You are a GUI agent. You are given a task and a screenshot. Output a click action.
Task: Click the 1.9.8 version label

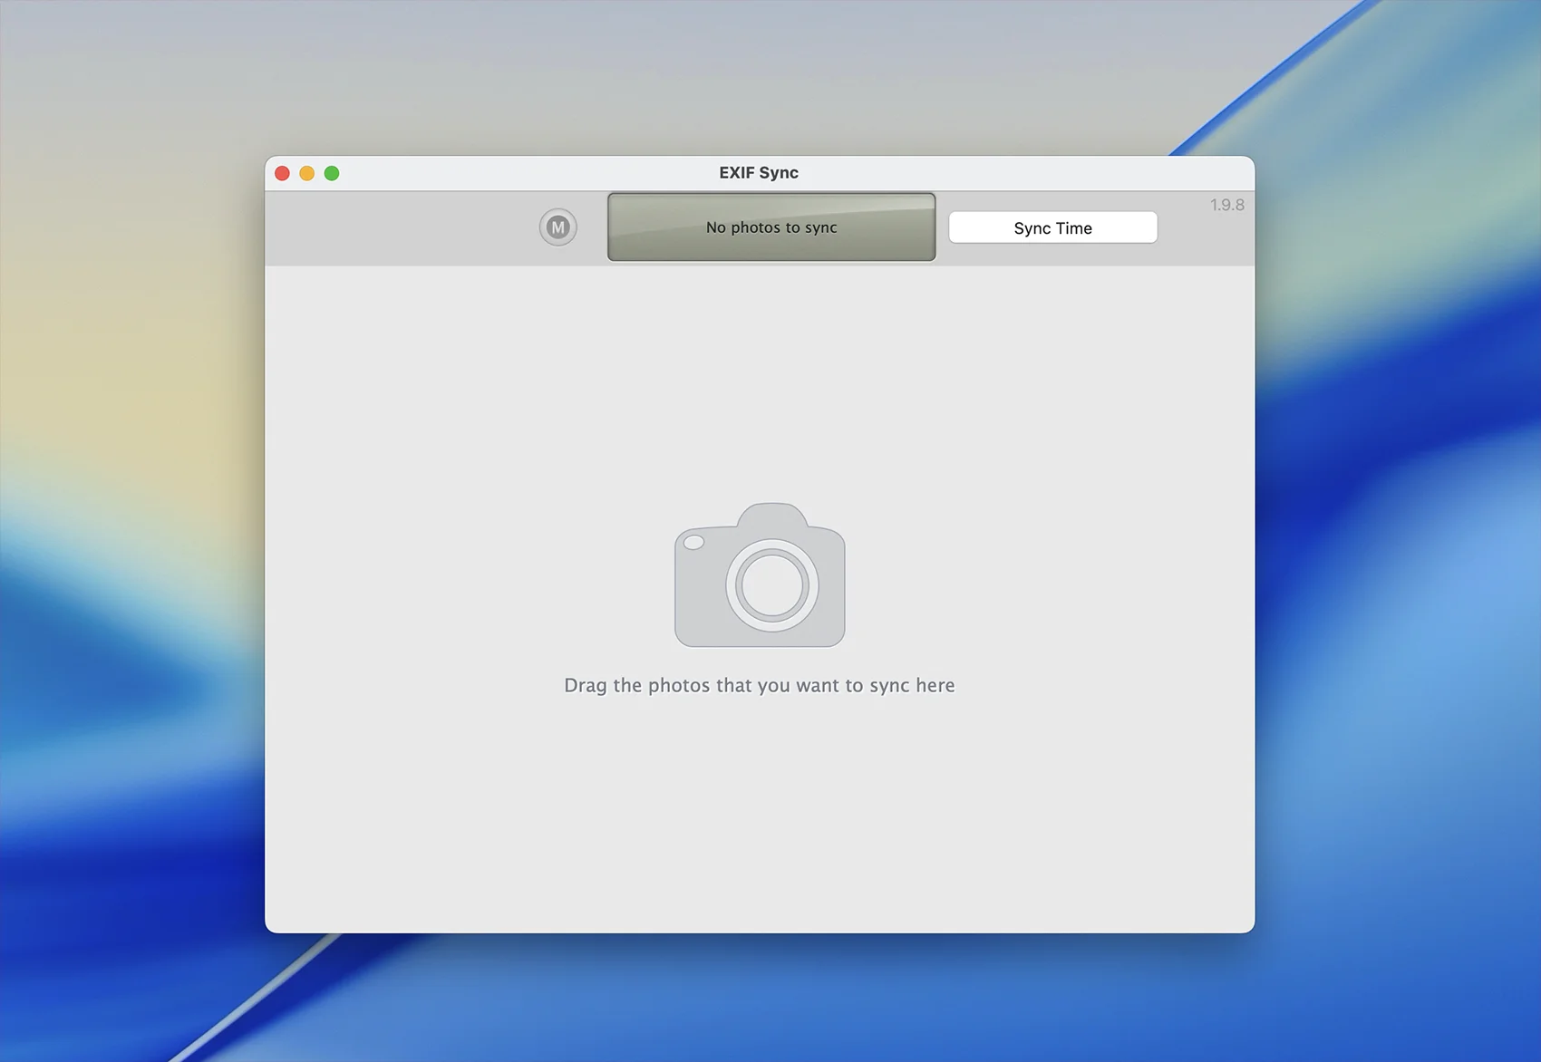(x=1226, y=206)
